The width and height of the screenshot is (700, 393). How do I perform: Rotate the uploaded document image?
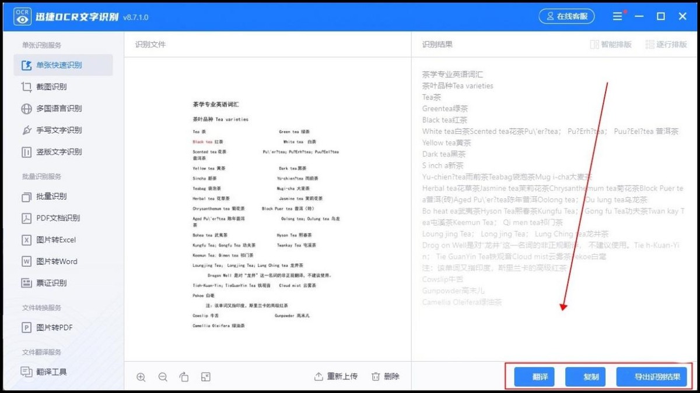click(x=184, y=377)
